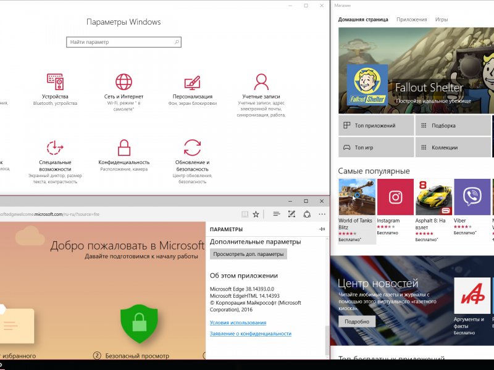Open Аргументы и факты app tile
Image resolution: width=494 pixels, height=370 pixels.
472,306
